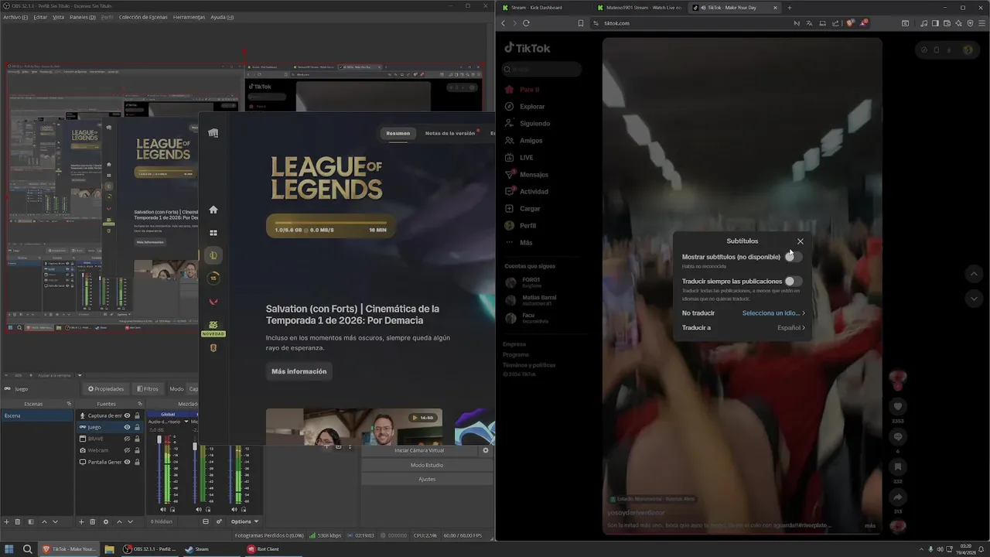Open Propiedades for the Juego source
The width and height of the screenshot is (990, 557).
click(x=106, y=389)
